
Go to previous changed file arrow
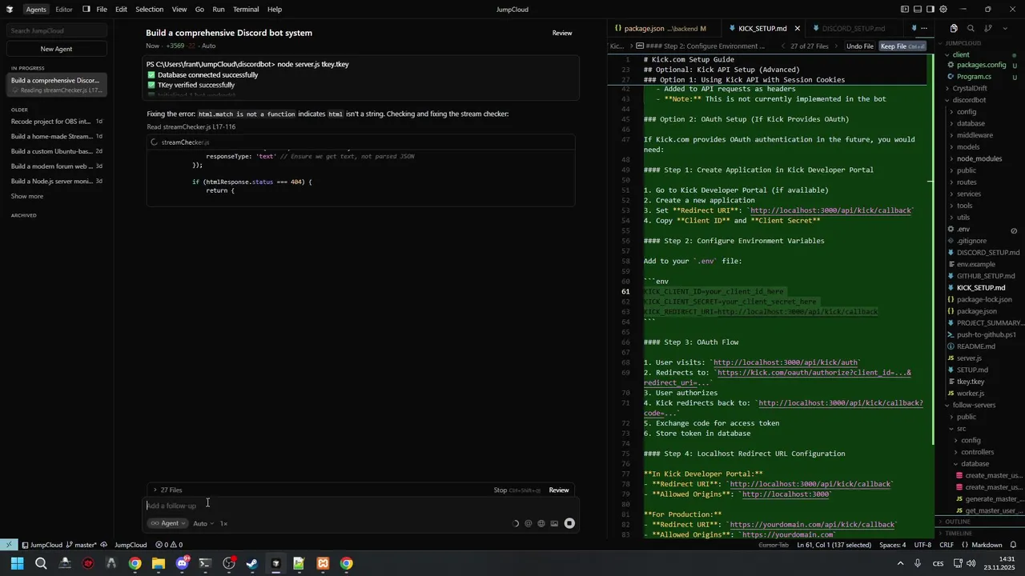(x=783, y=46)
